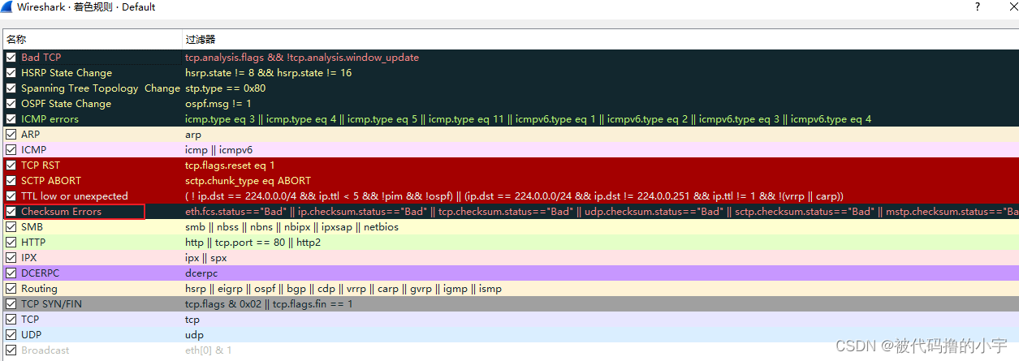The height and width of the screenshot is (361, 1019).
Task: Click the eth.fcs.status=="Bad" filter cell
Action: pos(601,212)
